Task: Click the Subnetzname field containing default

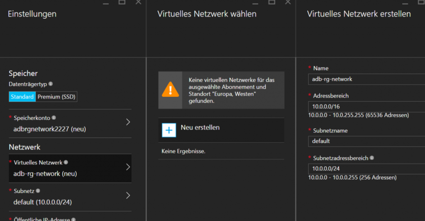Action: point(366,141)
